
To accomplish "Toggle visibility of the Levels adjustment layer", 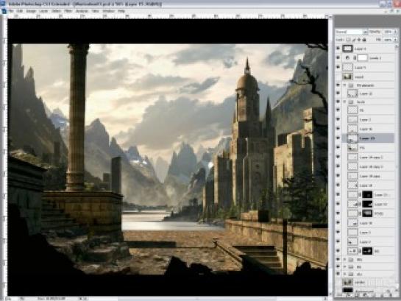I will click(x=338, y=58).
